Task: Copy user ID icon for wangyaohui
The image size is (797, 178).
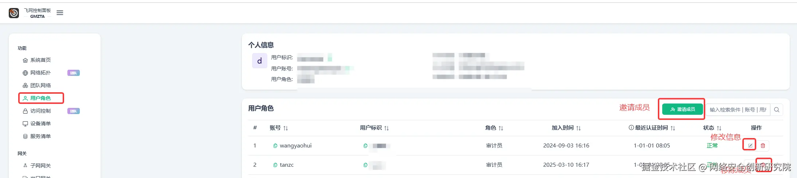Action: [365, 146]
